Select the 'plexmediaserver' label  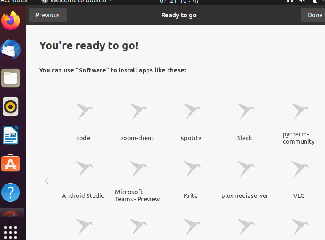[245, 196]
